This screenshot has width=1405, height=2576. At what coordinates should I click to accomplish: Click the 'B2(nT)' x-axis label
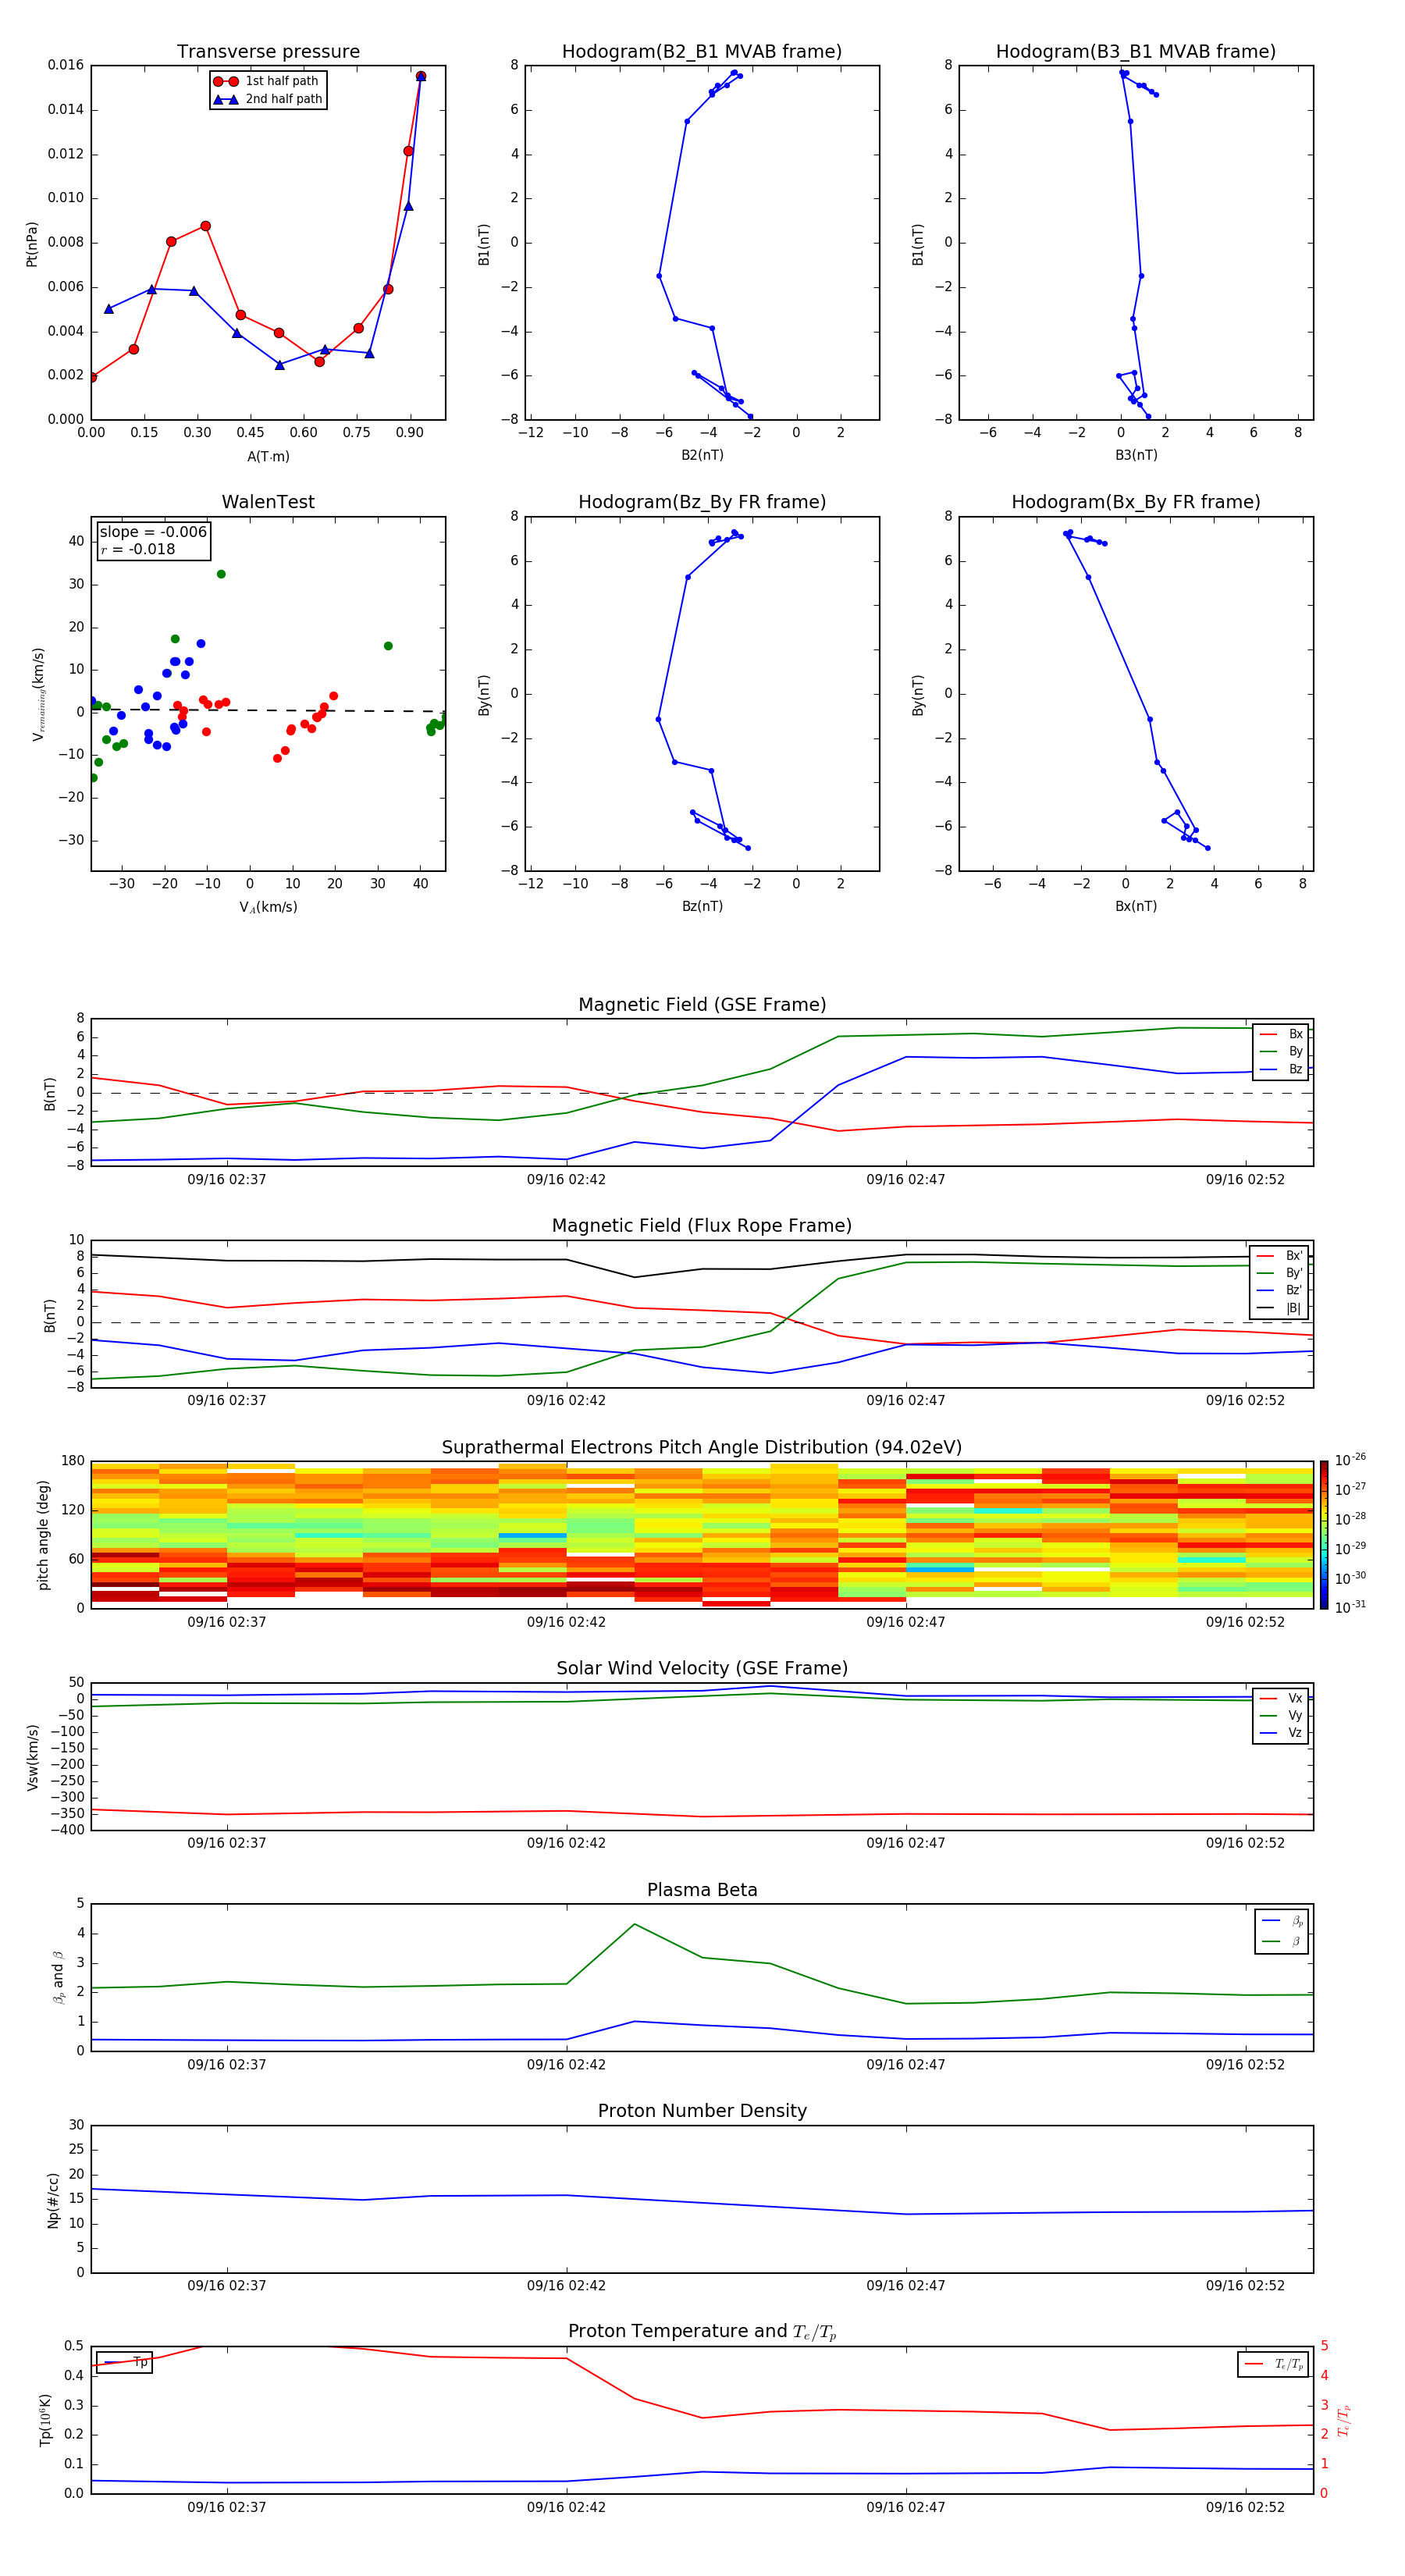pos(702,455)
